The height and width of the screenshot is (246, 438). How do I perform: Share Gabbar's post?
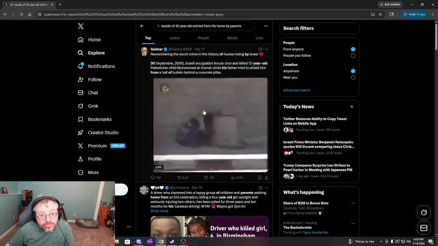[x=267, y=178]
